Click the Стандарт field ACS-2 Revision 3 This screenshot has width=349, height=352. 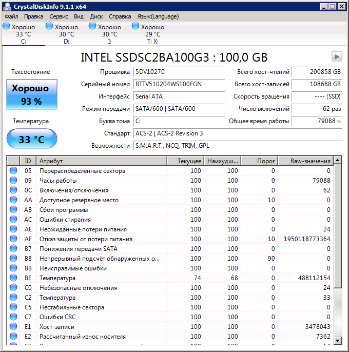[x=238, y=133]
